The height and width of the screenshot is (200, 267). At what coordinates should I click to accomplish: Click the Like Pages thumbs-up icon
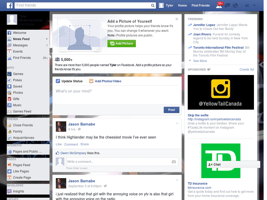pos(9,171)
